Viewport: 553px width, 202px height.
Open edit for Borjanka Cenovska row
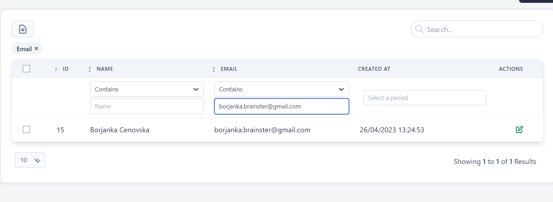point(519,129)
